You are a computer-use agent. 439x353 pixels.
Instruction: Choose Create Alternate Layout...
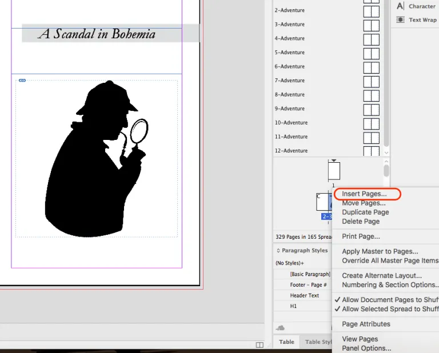[382, 275]
